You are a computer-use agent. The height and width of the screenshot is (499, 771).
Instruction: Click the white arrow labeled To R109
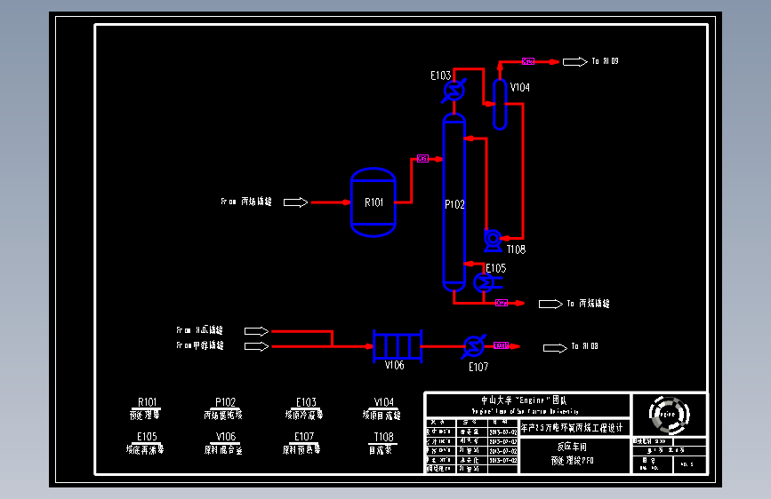(x=575, y=62)
